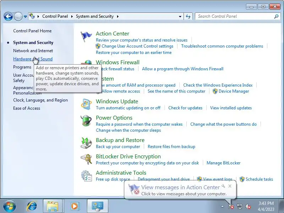Click Show desktop button at taskbar end

click(x=282, y=206)
